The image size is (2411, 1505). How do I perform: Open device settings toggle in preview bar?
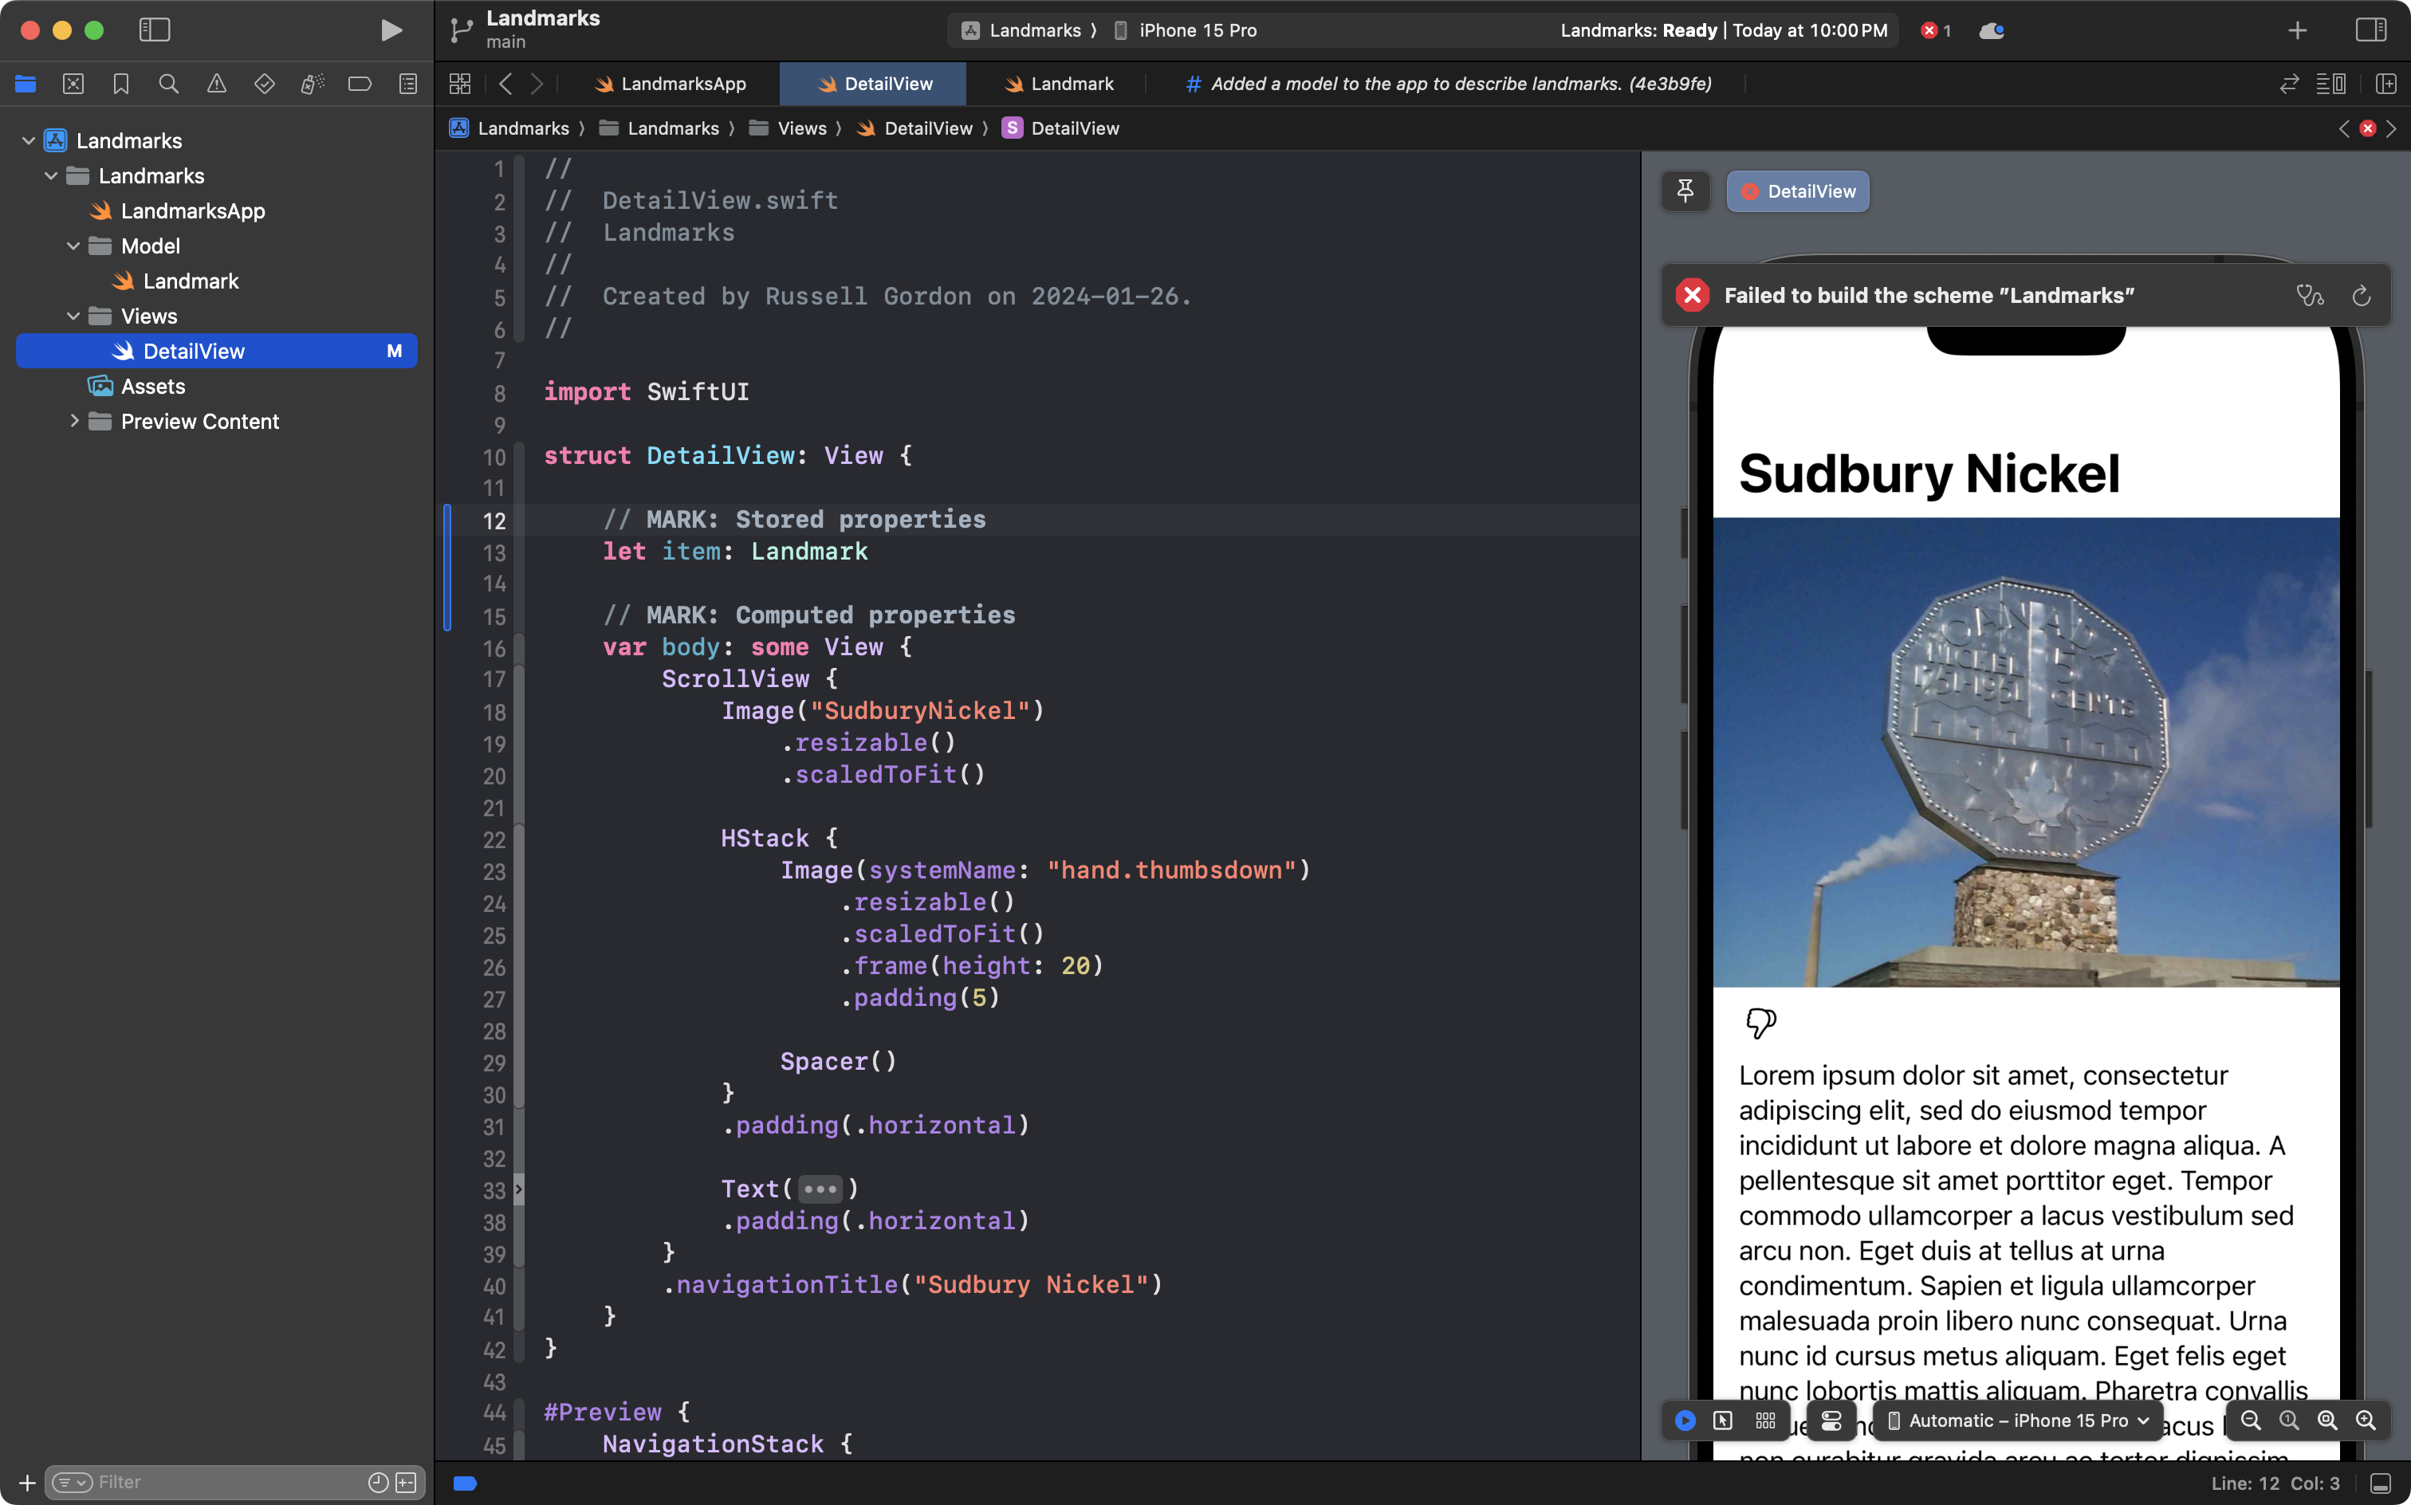pyautogui.click(x=1831, y=1421)
